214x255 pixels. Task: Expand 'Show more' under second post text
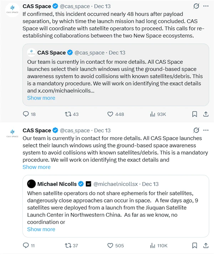coord(37,167)
